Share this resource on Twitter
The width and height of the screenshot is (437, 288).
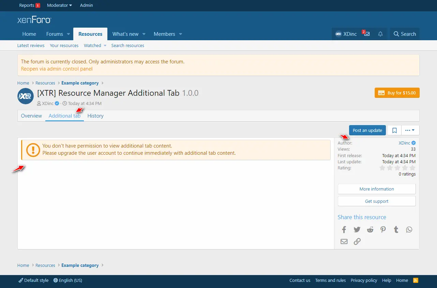click(357, 229)
